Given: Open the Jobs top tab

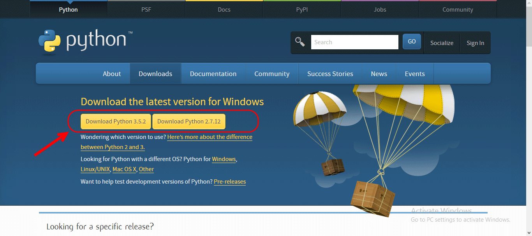Looking at the screenshot, I should tap(380, 9).
